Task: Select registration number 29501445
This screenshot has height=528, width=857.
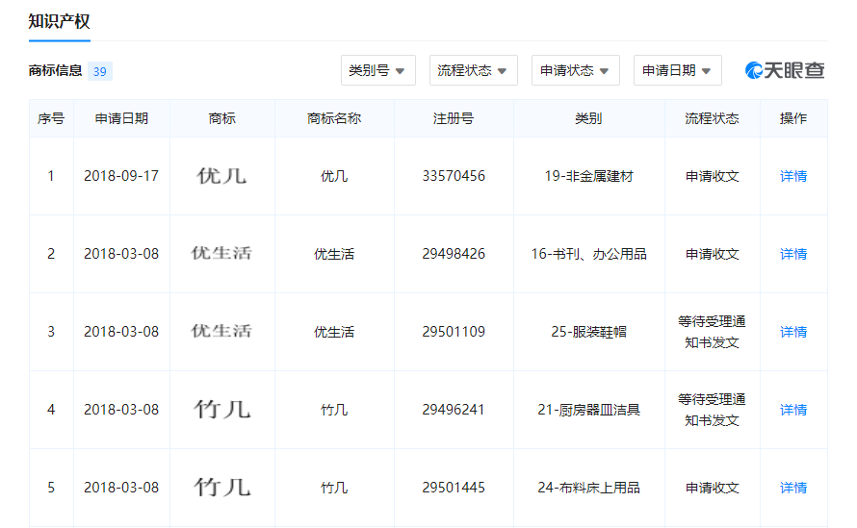Action: [454, 488]
